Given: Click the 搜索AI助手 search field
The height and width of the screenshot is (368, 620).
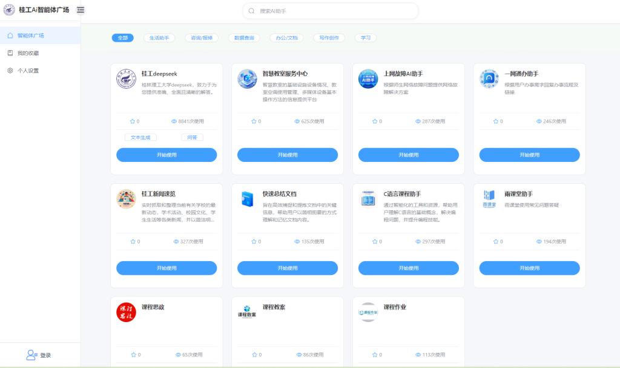Looking at the screenshot, I should coord(330,11).
